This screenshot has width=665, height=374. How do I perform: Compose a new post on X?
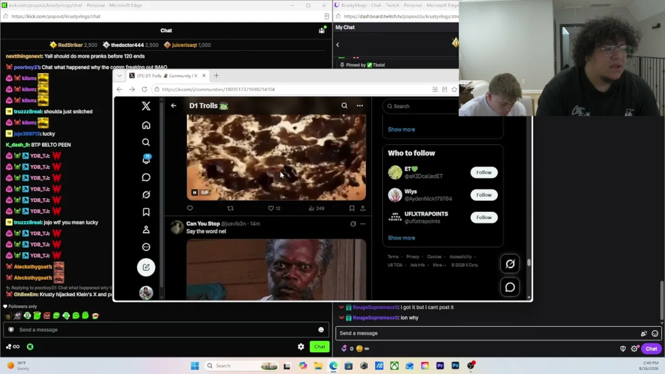[x=146, y=267]
